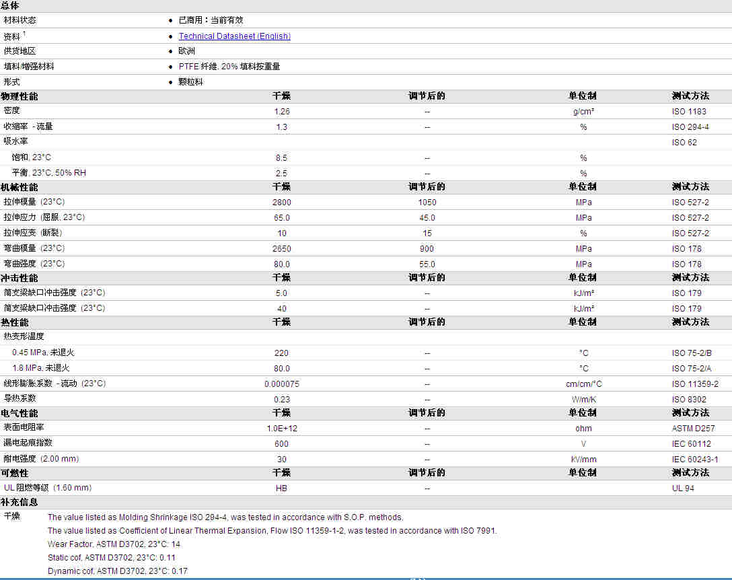The image size is (732, 580).
Task: Select the 拉伸模量 dry value 2800
Action: pos(281,203)
